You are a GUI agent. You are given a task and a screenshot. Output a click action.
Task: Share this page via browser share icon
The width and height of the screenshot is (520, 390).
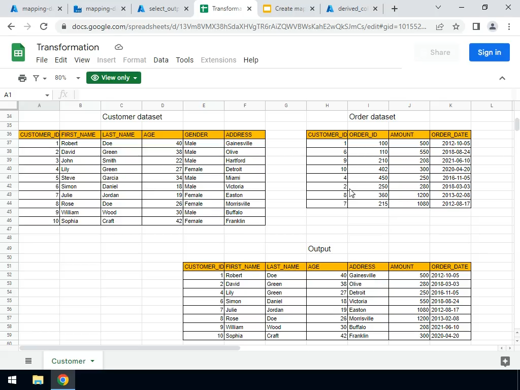click(x=440, y=26)
